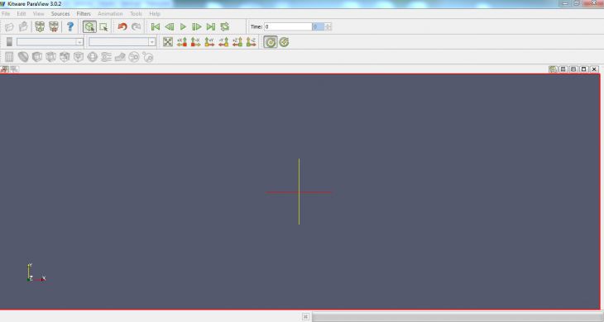Play the animation
The image size is (604, 322).
[183, 26]
